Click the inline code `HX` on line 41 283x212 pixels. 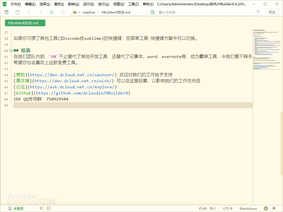54,57
